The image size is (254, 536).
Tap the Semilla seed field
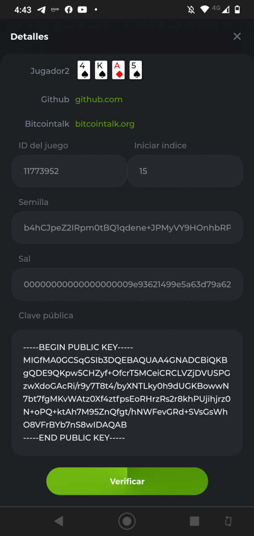click(x=127, y=228)
